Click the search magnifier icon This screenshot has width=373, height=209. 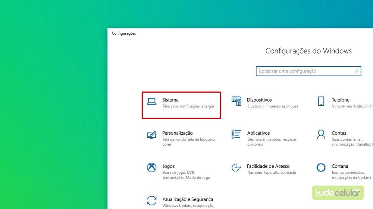click(x=356, y=71)
